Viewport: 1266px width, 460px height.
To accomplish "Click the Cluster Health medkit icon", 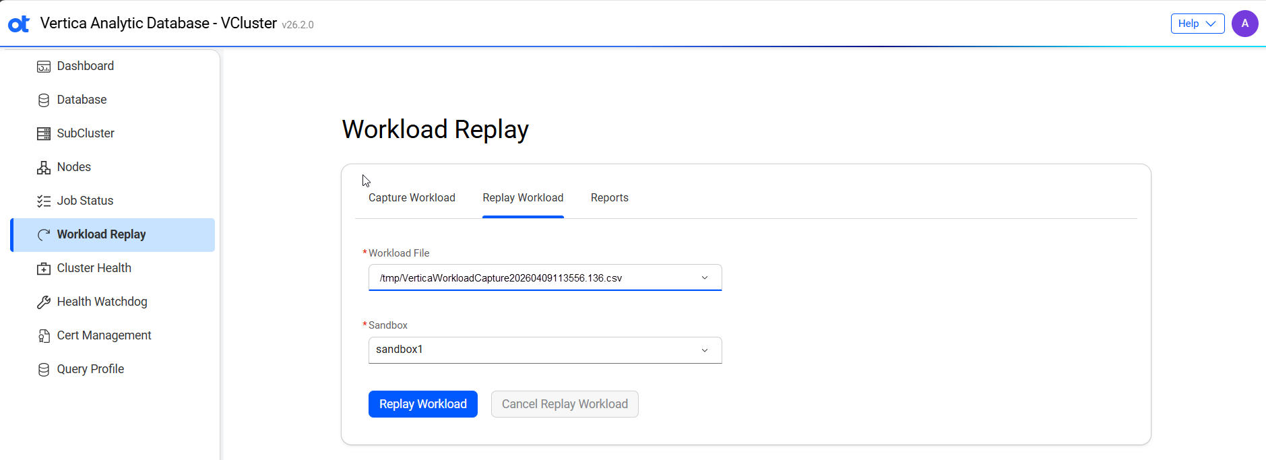I will [x=44, y=269].
